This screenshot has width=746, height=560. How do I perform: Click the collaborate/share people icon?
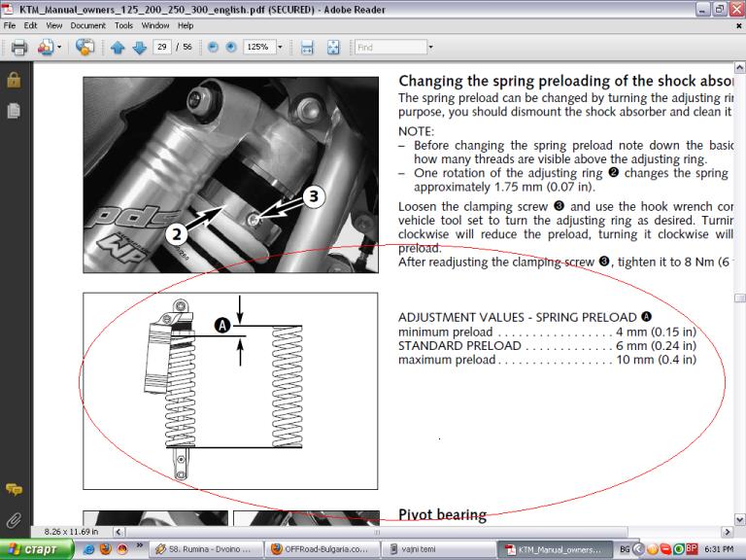click(x=46, y=47)
